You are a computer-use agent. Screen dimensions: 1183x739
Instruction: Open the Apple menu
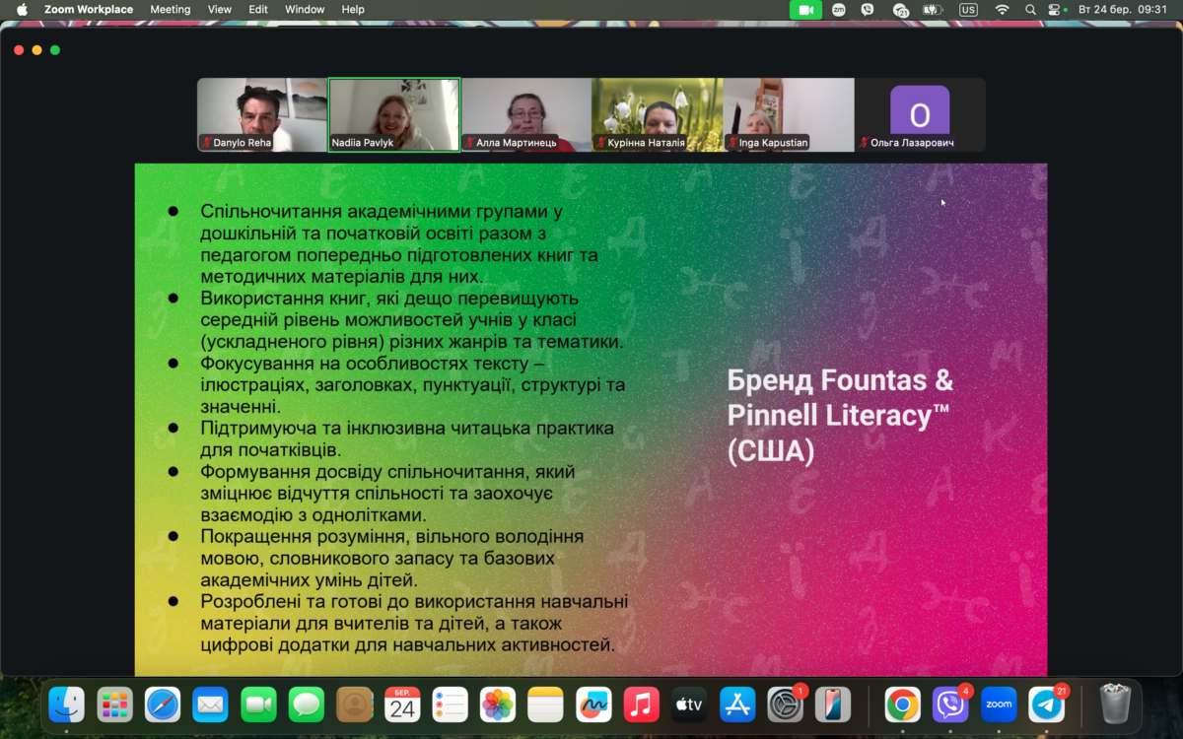pyautogui.click(x=22, y=10)
